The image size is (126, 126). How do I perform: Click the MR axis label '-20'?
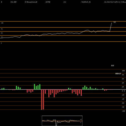pyautogui.click(x=123, y=95)
